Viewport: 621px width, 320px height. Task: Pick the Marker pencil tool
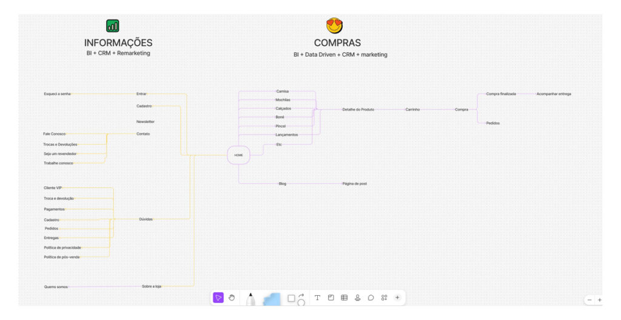click(x=250, y=298)
